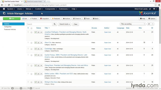Screen dimensions: 161x90
Task: Bookmark this page with the star icon
Action: pos(155,5)
